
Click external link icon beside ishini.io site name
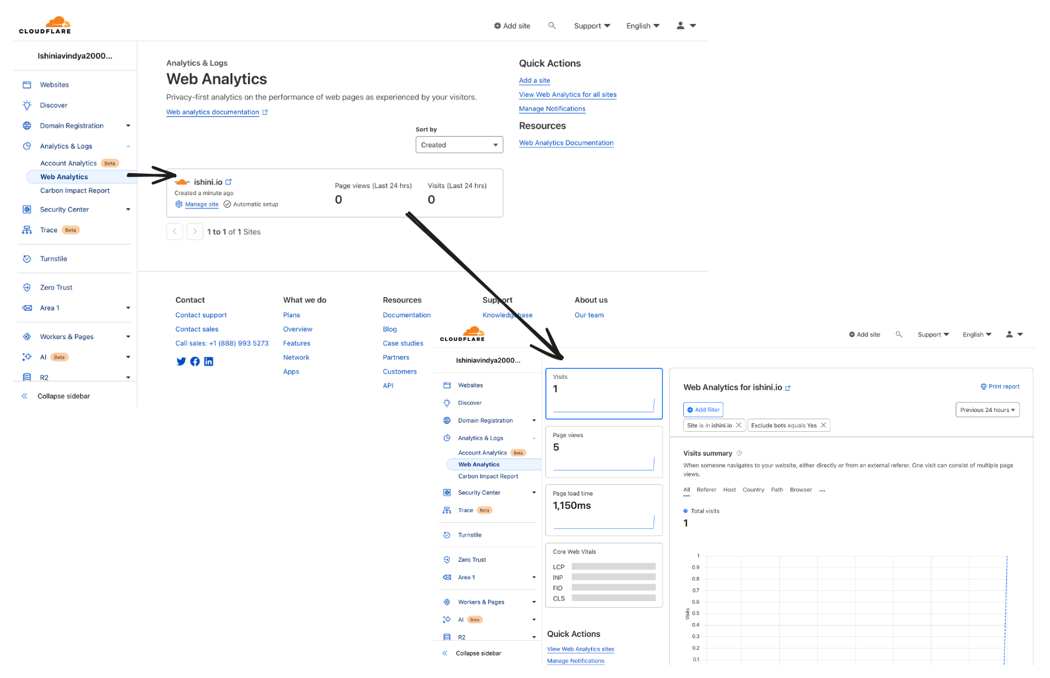[x=229, y=182]
